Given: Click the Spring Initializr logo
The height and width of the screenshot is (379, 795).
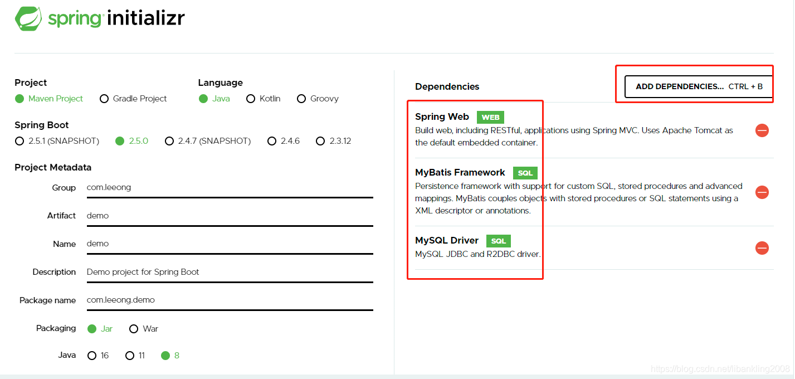Looking at the screenshot, I should (x=100, y=18).
